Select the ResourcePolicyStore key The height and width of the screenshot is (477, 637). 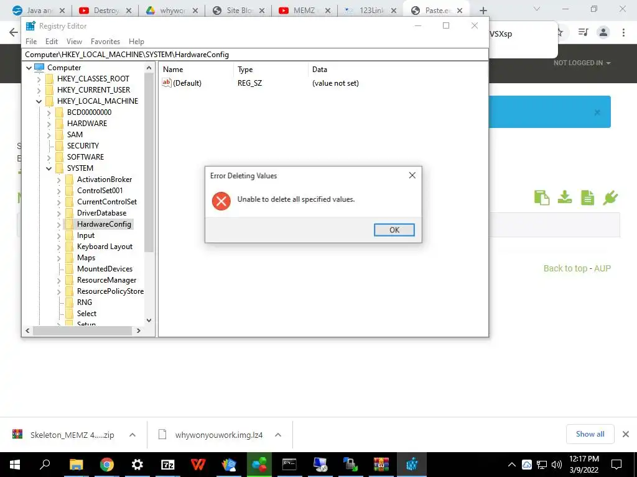[111, 291]
